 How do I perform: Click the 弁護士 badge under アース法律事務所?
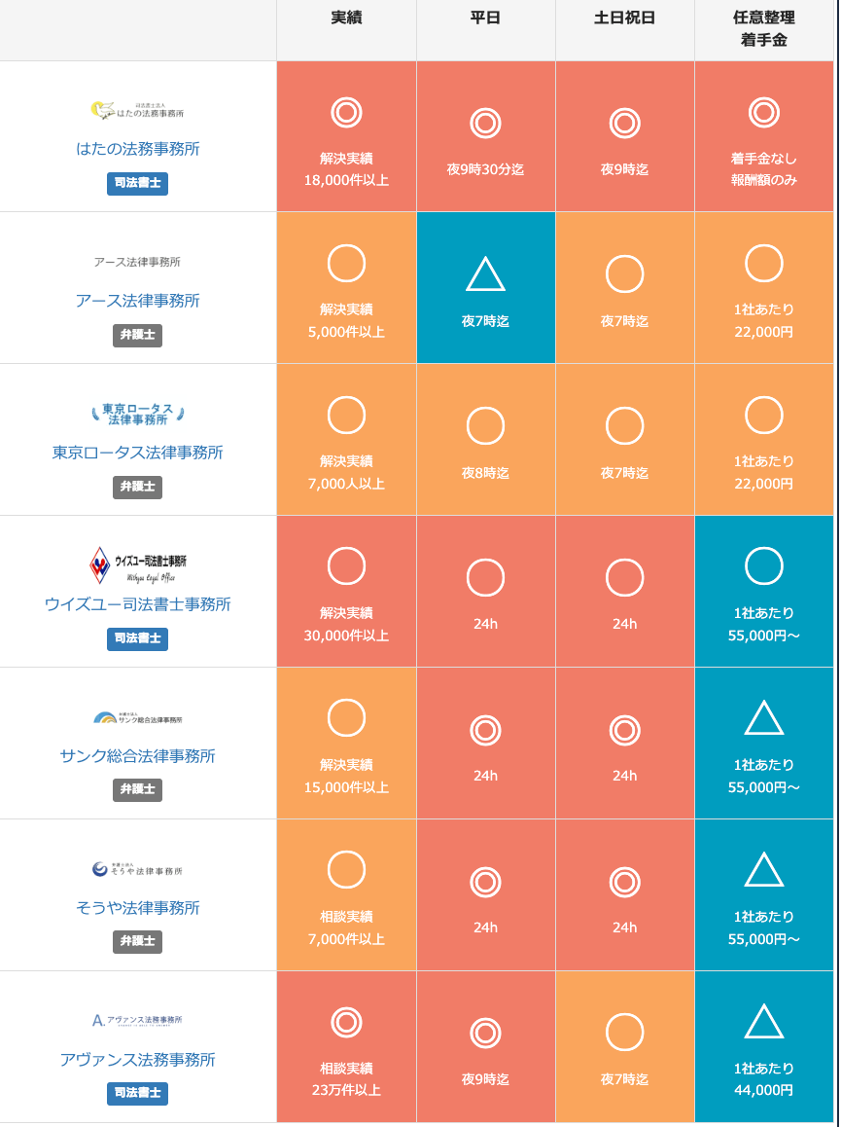coord(137,335)
